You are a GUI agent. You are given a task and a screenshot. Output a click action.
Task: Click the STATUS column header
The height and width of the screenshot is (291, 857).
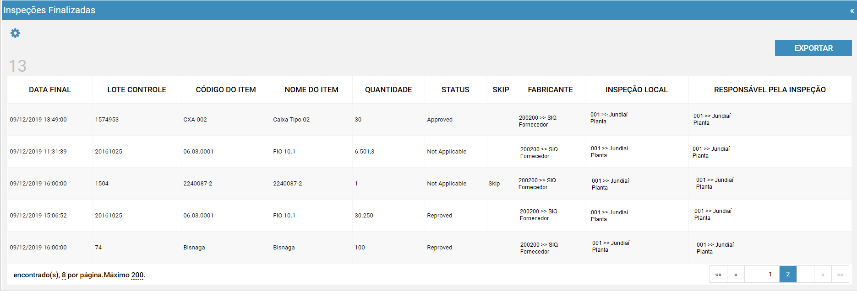(455, 90)
